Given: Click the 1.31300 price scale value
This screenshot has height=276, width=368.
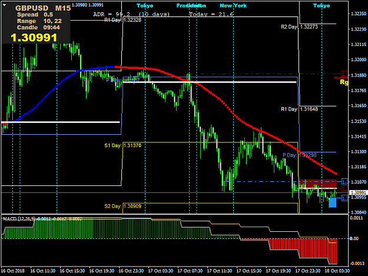Looking at the screenshot, I should pos(359,152).
